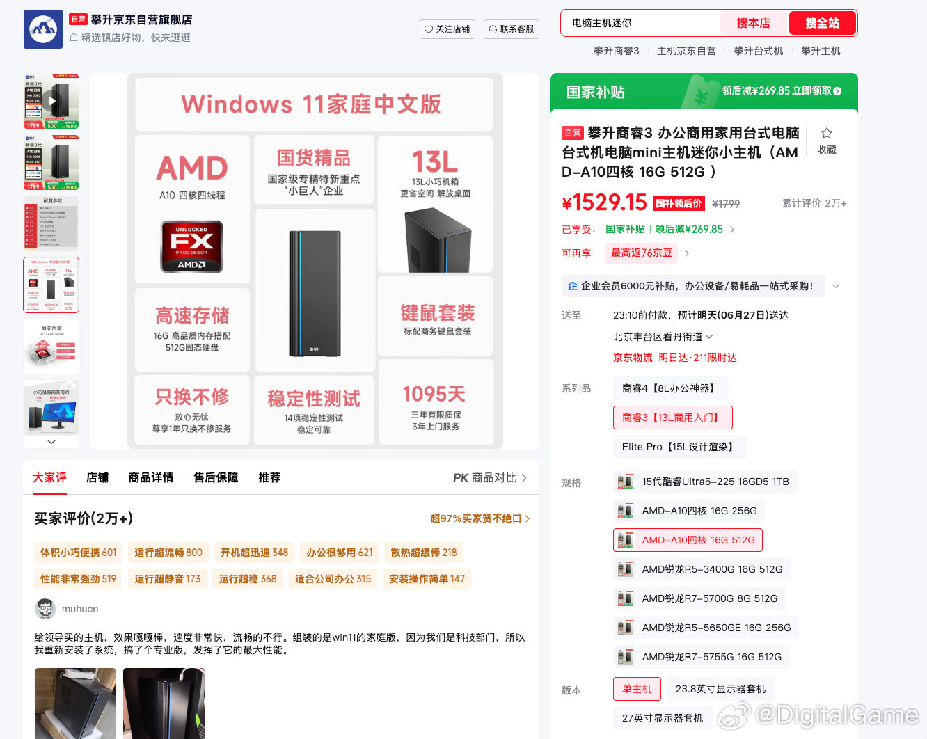Image resolution: width=927 pixels, height=739 pixels.
Task: Click the heart icon in 关注店铺
Action: pos(429,29)
